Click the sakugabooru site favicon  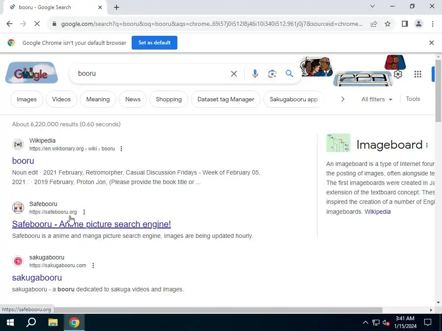tap(18, 261)
